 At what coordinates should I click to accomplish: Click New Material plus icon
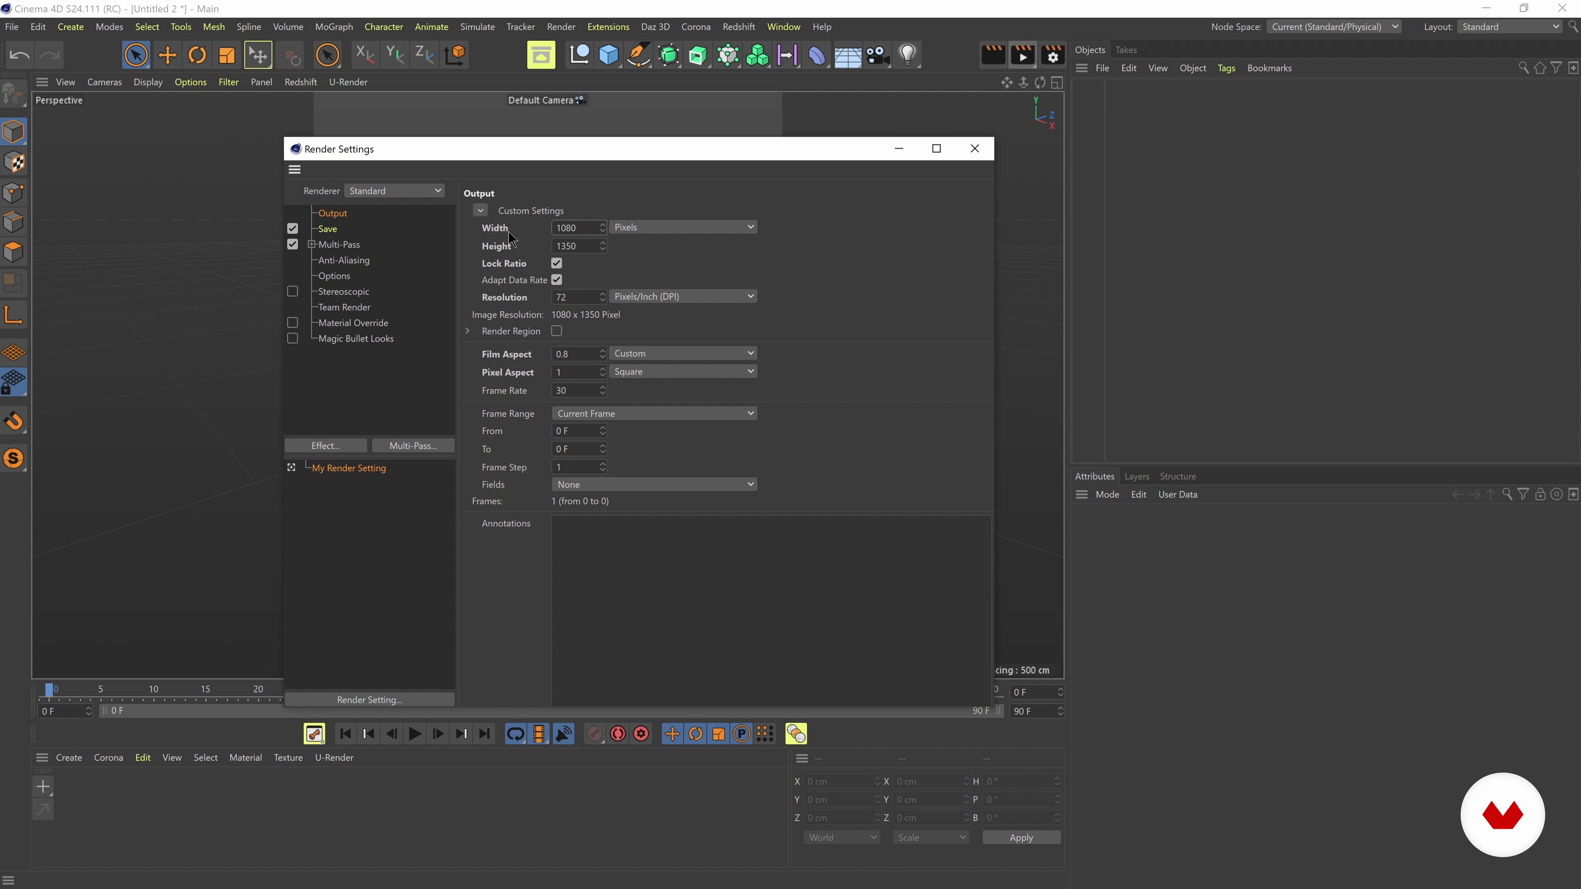(43, 787)
